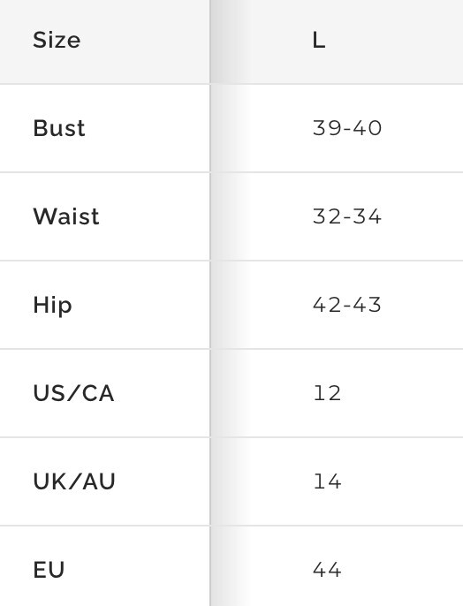The height and width of the screenshot is (606, 463).
Task: Click empty space right of 39-40
Action: (423, 128)
